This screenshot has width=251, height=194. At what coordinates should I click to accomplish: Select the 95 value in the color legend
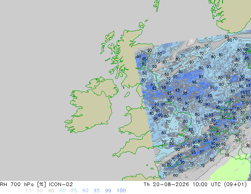coord(97,191)
